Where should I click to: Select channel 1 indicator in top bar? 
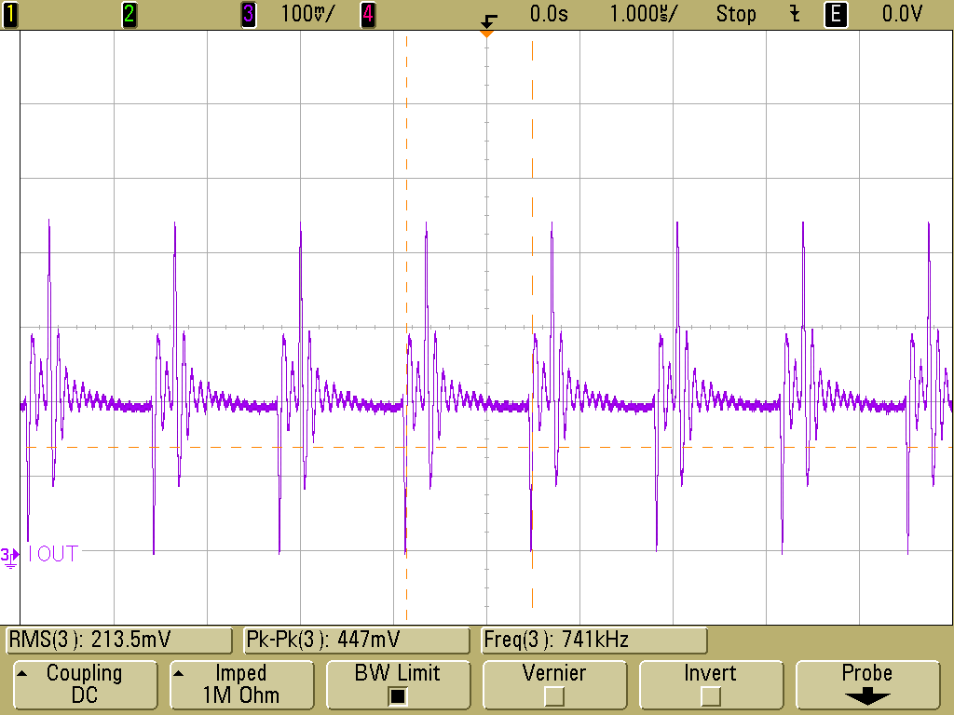(9, 14)
